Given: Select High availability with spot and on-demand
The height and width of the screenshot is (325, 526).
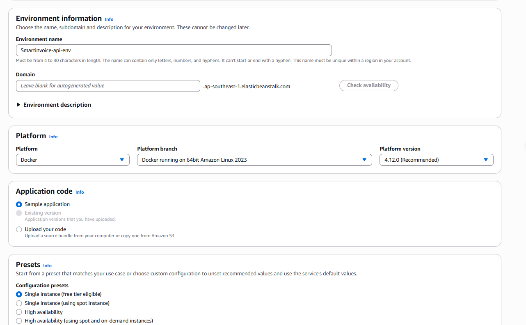Looking at the screenshot, I should point(19,321).
